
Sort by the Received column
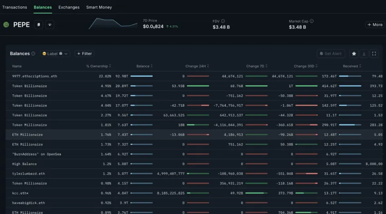[x=352, y=66]
